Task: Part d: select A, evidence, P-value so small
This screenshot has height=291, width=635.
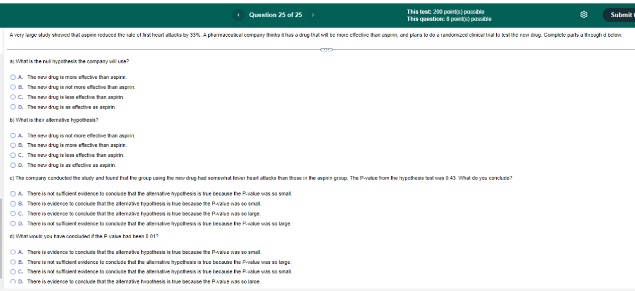Action: click(x=13, y=252)
